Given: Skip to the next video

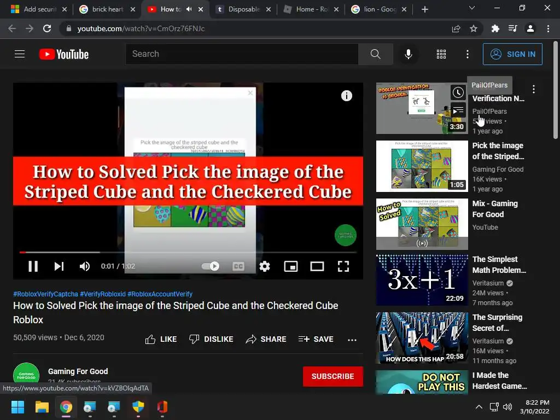Looking at the screenshot, I should [59, 266].
